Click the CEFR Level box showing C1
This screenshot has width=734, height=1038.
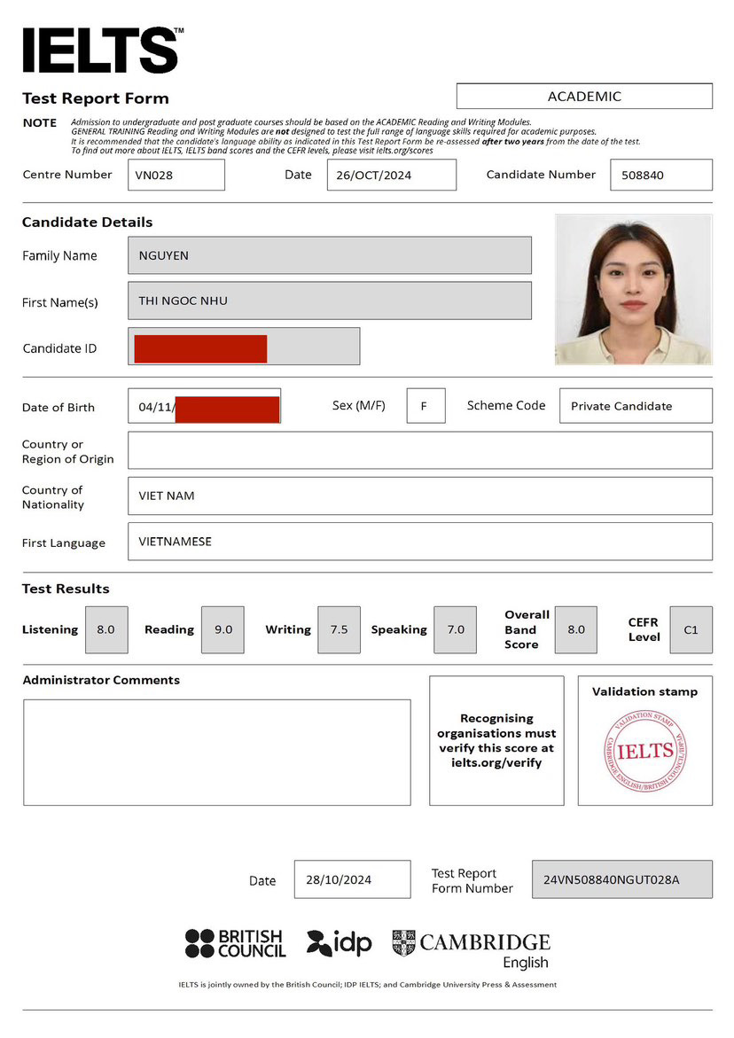[x=691, y=629]
